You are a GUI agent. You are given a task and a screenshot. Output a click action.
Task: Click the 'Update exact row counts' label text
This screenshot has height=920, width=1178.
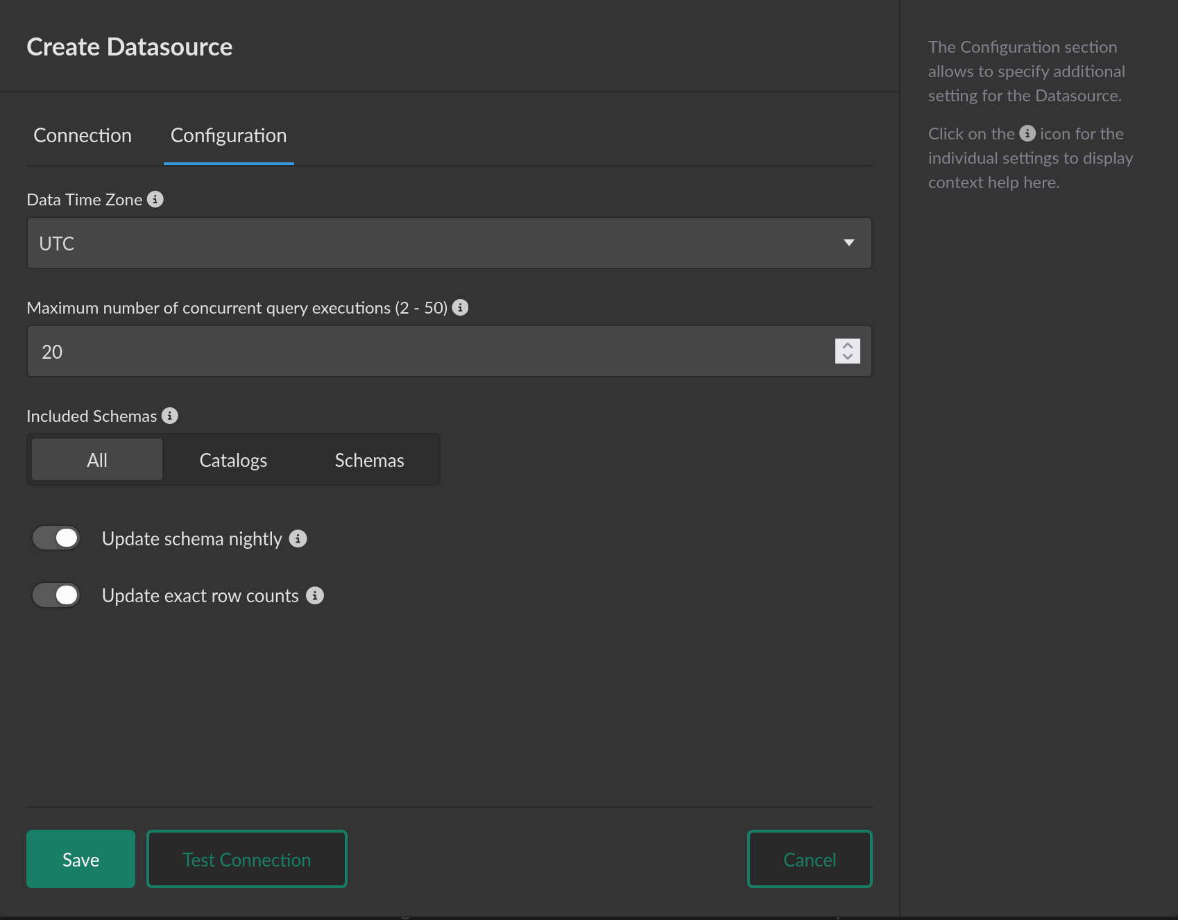(x=200, y=596)
